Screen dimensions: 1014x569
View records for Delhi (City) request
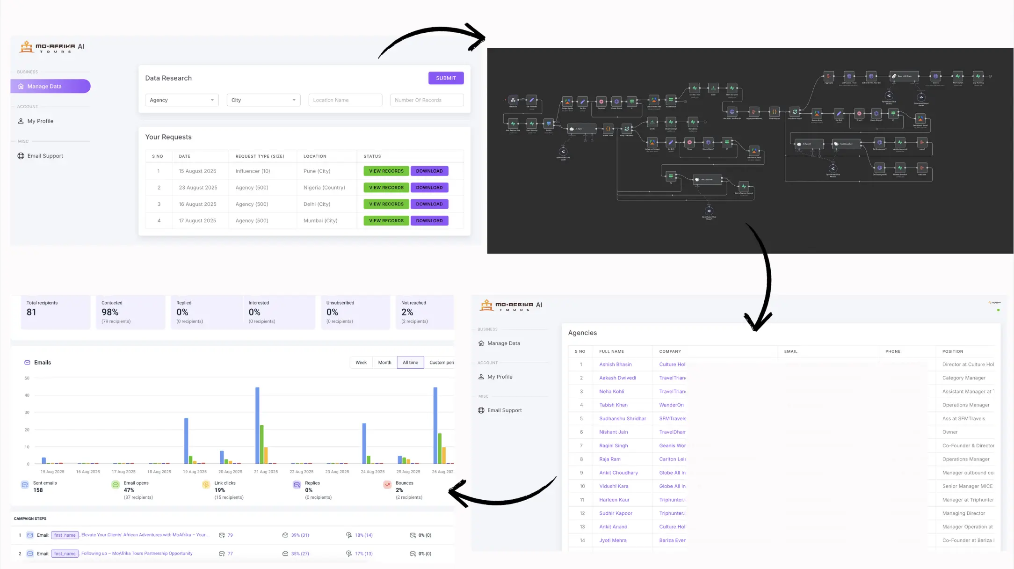(386, 204)
